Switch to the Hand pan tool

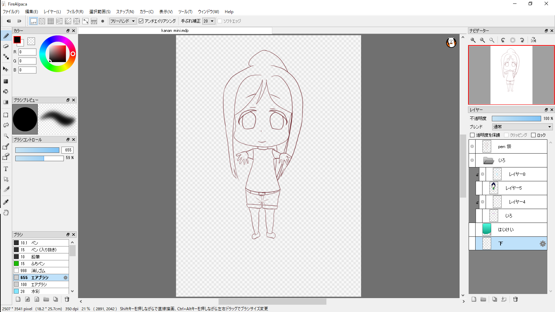[6, 213]
